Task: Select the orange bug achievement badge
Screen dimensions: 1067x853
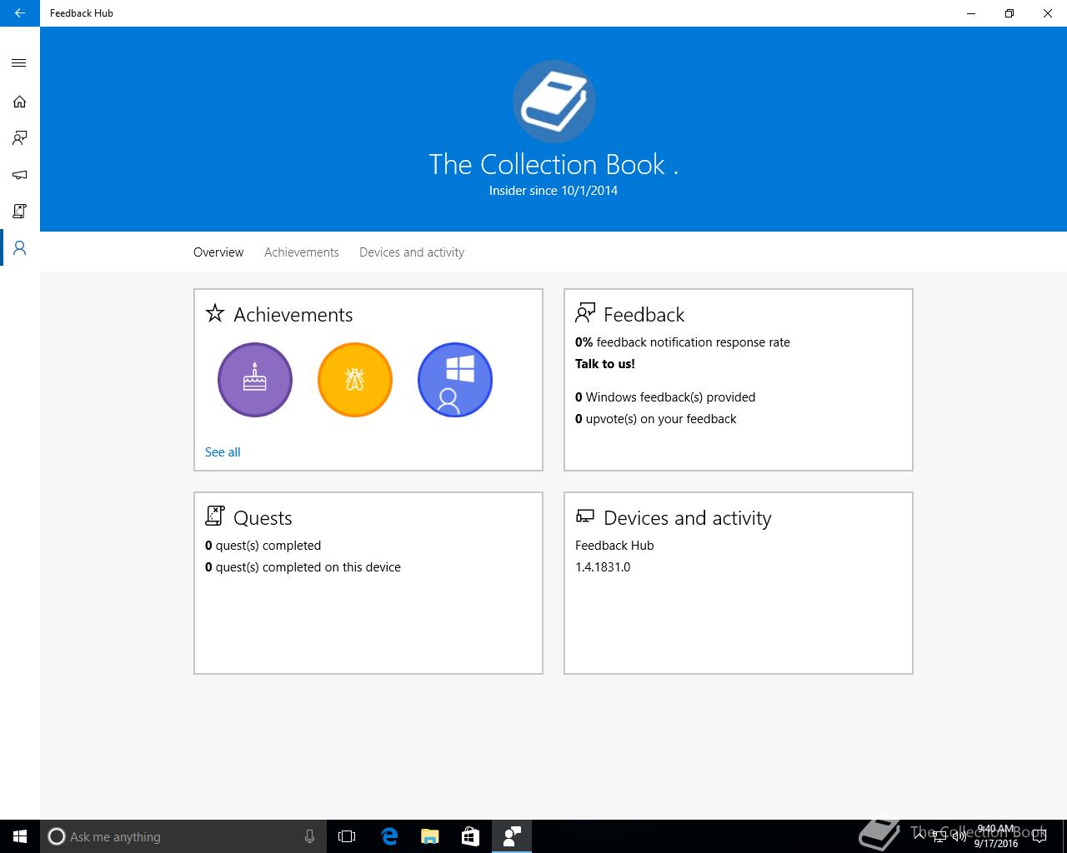Action: (355, 380)
